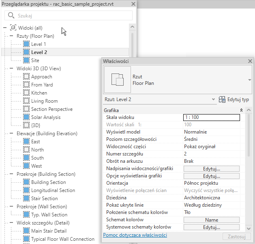Collapse the Widok szczegółu (Detail) group

pos(11,222)
